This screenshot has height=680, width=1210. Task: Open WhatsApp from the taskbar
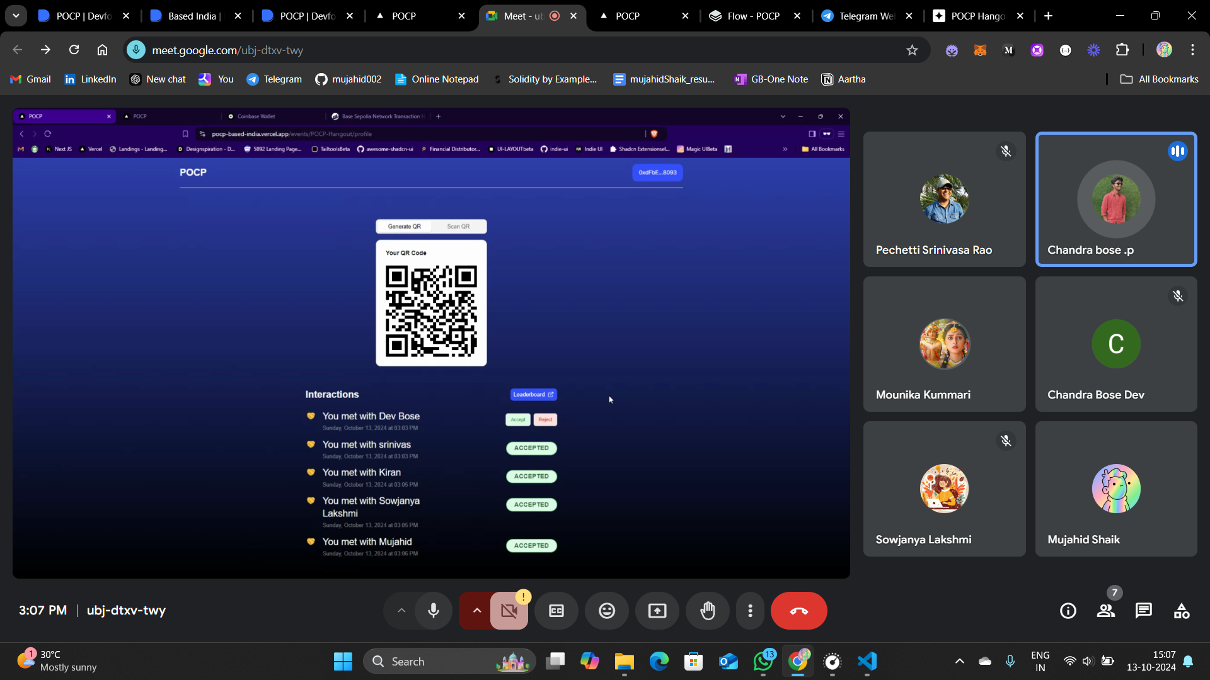[x=763, y=662]
